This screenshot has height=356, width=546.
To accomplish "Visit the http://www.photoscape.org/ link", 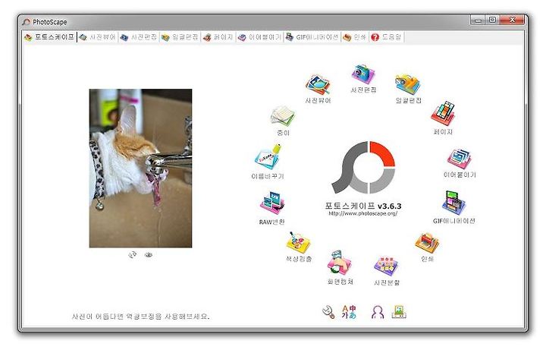I will (x=363, y=213).
